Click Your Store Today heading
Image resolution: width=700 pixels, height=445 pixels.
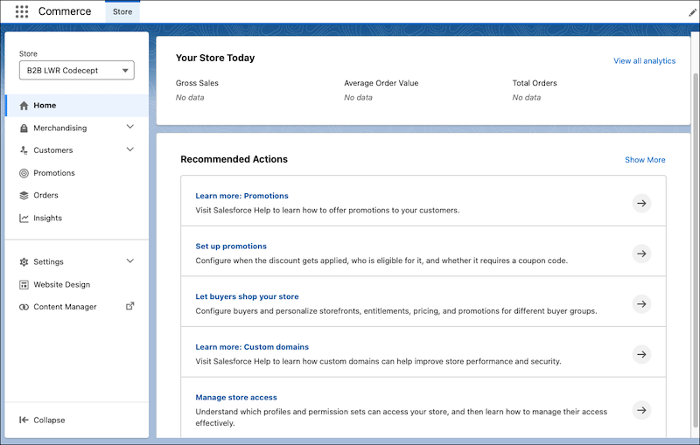pos(215,58)
